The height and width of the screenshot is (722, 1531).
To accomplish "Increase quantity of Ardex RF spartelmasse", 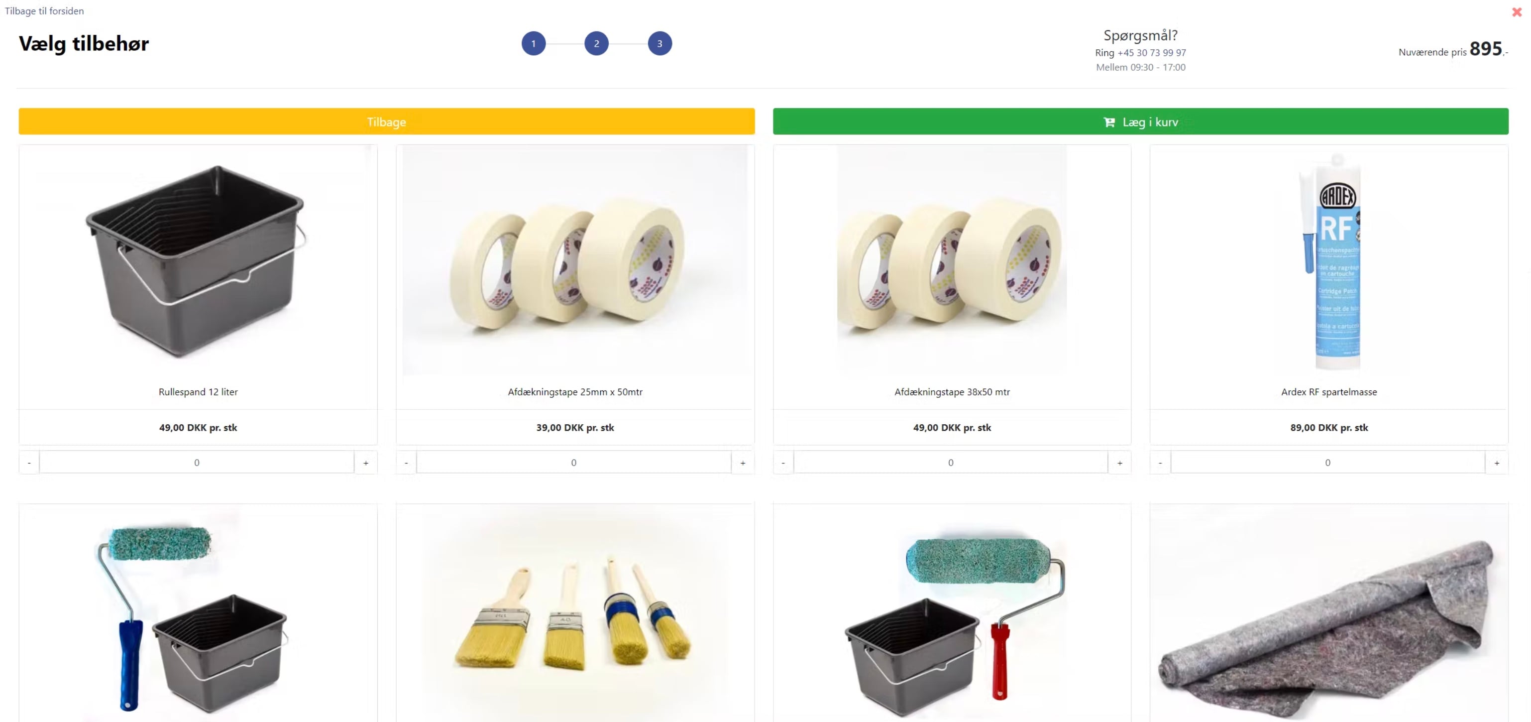I will 1497,462.
